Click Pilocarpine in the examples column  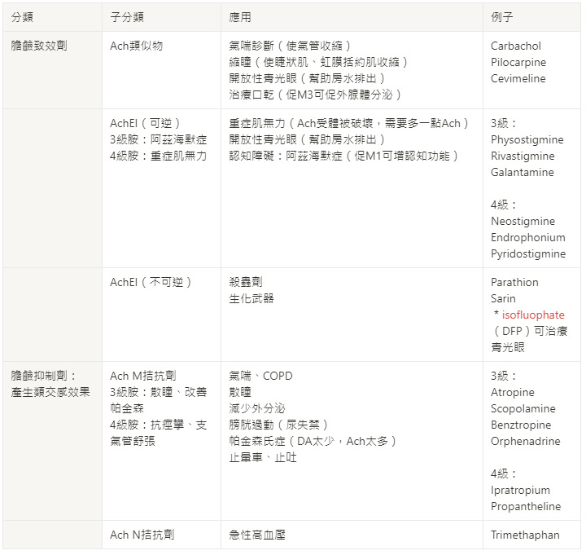(x=518, y=62)
